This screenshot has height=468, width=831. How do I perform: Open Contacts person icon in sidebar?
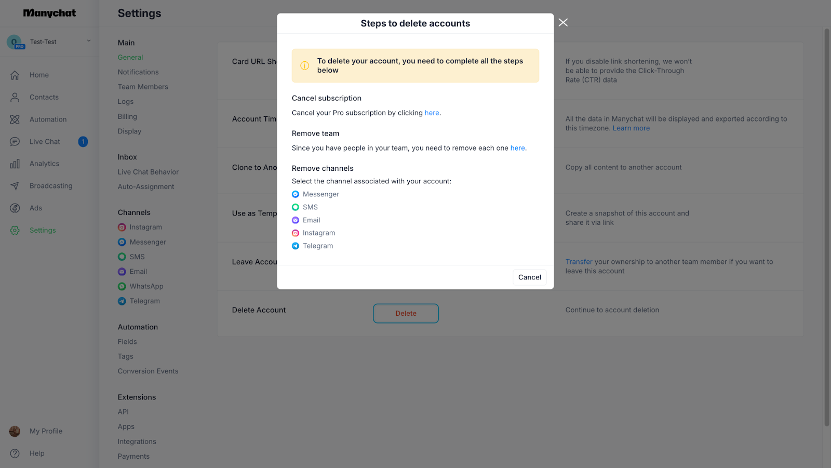[x=15, y=97]
